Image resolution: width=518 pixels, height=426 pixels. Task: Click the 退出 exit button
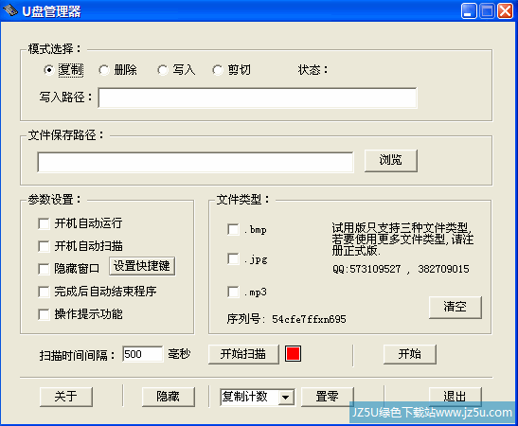pyautogui.click(x=455, y=397)
